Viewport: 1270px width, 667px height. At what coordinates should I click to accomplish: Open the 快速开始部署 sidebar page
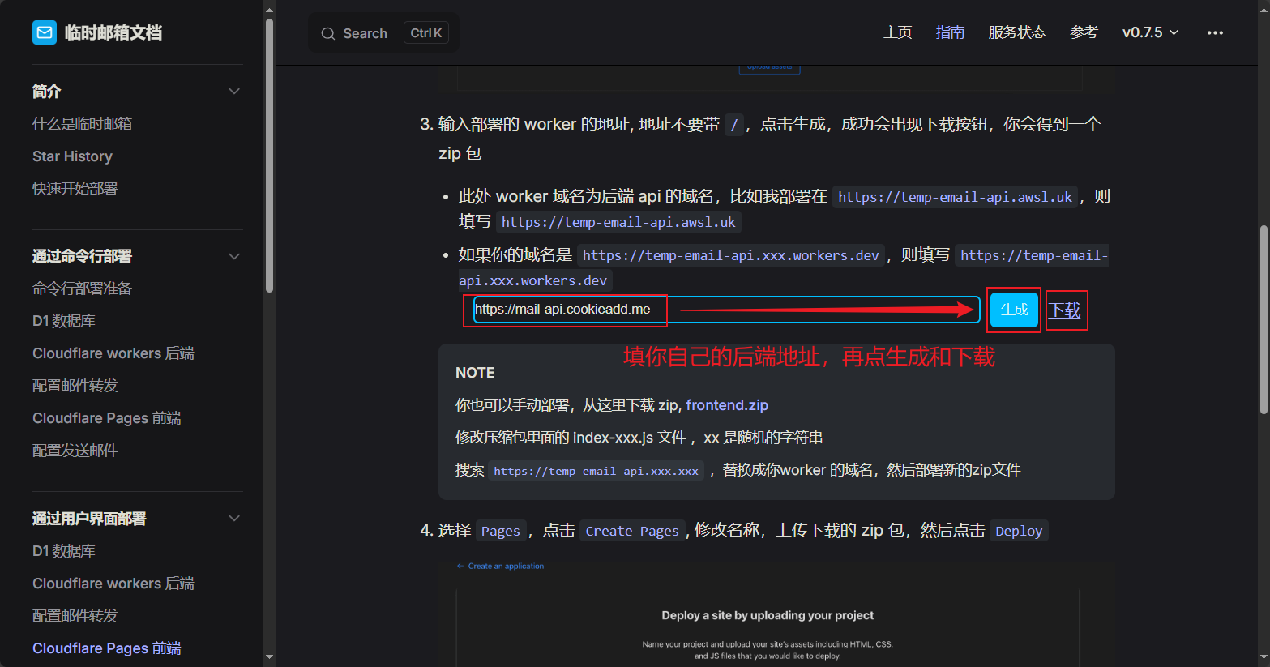[x=75, y=189]
